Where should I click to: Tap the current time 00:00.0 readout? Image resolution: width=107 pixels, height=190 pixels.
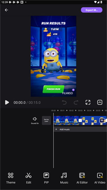(x=20, y=103)
